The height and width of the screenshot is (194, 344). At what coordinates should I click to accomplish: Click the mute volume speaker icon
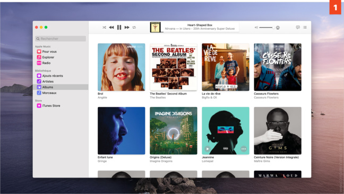[256, 28]
